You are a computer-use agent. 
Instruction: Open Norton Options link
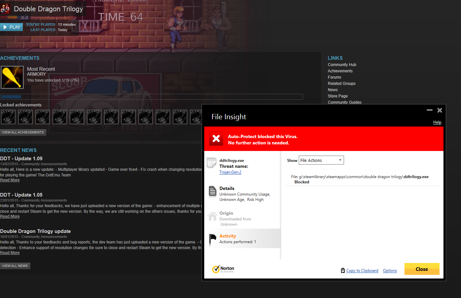click(390, 271)
